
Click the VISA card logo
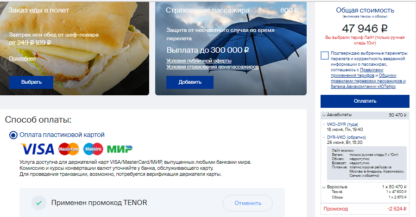pos(38,149)
